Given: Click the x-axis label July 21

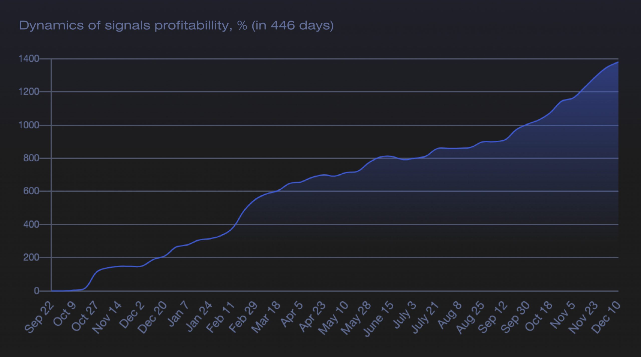Looking at the screenshot, I should pyautogui.click(x=425, y=318).
